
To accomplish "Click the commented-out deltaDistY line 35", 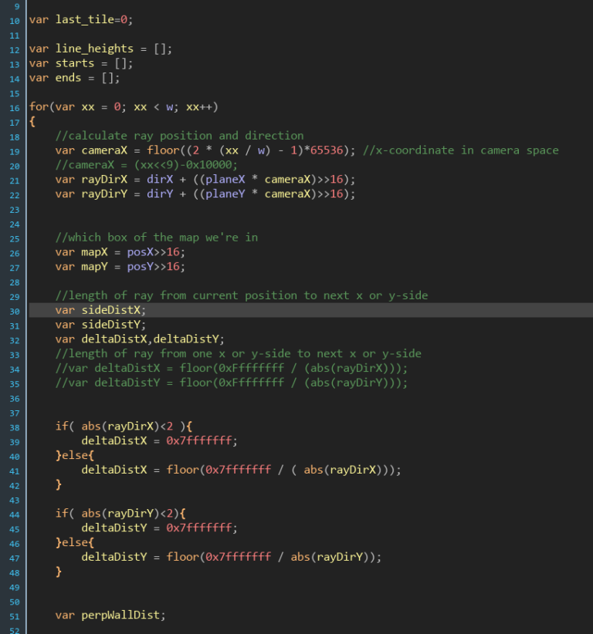I will click(x=232, y=383).
